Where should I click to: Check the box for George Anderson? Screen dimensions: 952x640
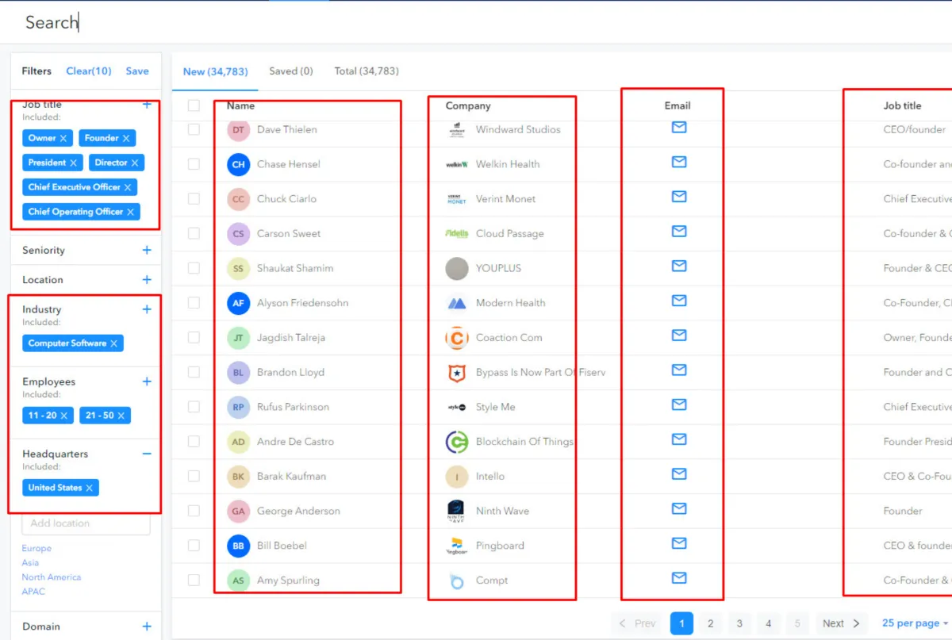tap(194, 511)
